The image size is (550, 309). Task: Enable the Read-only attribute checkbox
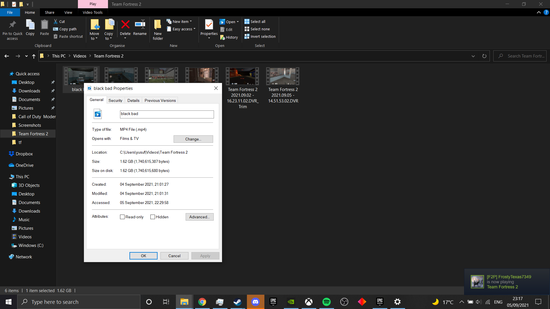tap(122, 217)
